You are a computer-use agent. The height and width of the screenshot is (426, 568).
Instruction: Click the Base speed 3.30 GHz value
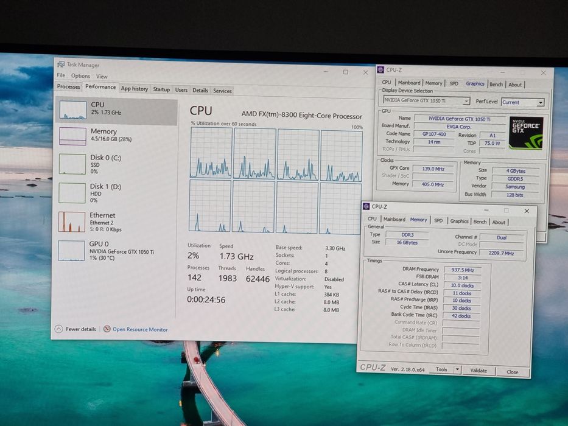pyautogui.click(x=335, y=248)
